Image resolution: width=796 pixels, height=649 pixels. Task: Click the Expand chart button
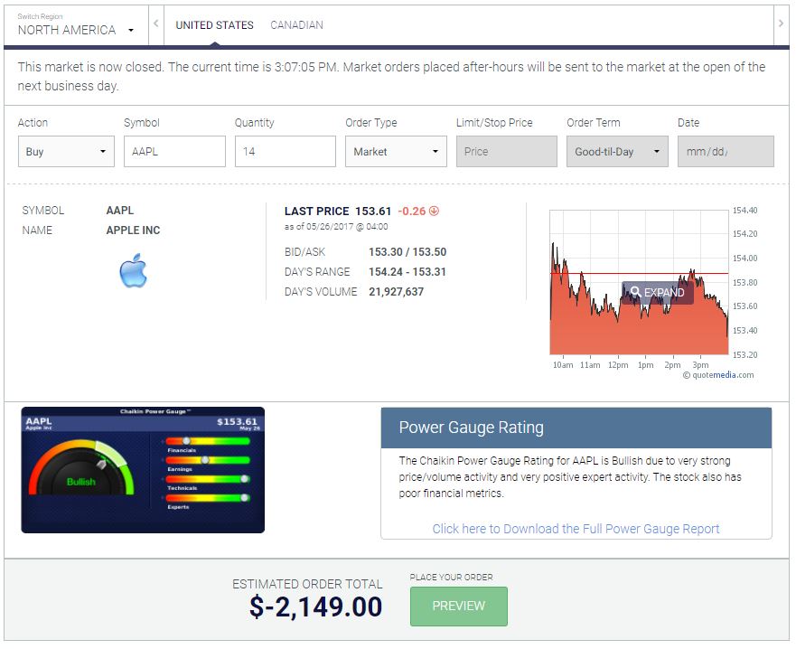click(x=658, y=293)
